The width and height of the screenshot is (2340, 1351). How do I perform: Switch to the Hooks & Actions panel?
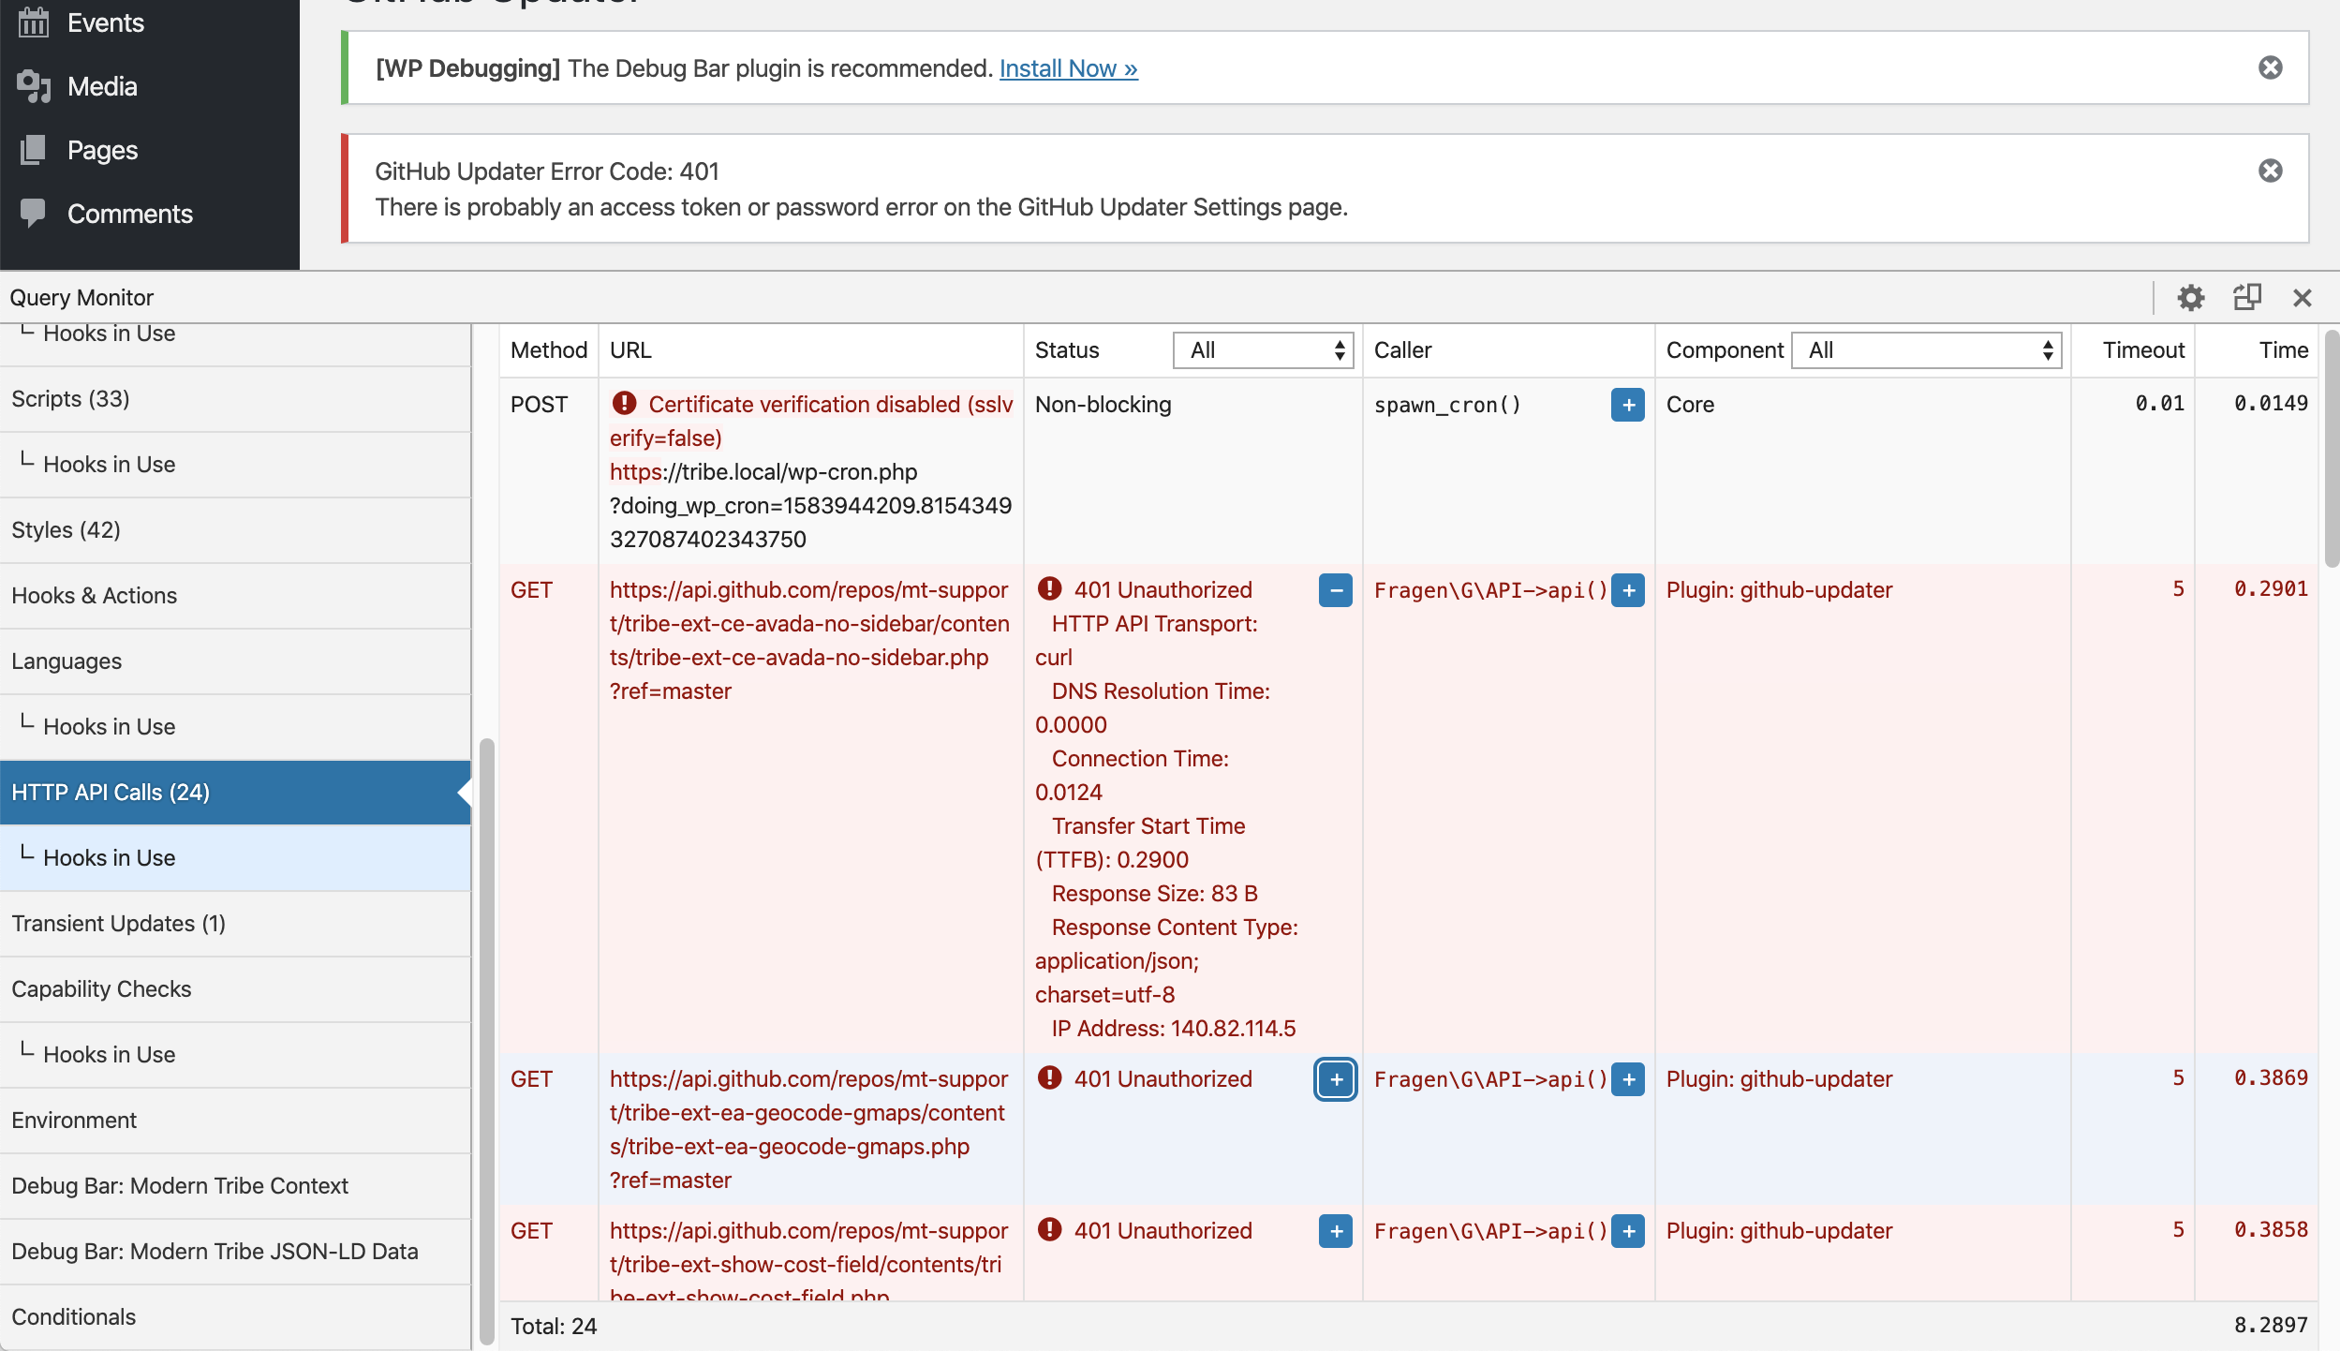[94, 595]
